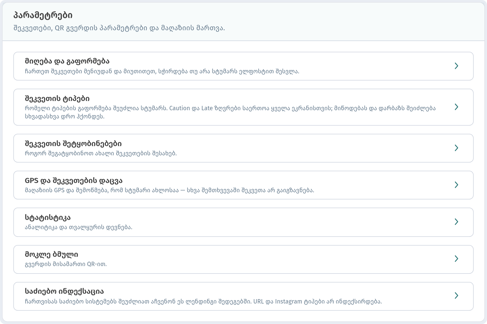Select the შეკვეთის ტიპები heading
Image resolution: width=487 pixels, height=324 pixels.
tap(57, 98)
